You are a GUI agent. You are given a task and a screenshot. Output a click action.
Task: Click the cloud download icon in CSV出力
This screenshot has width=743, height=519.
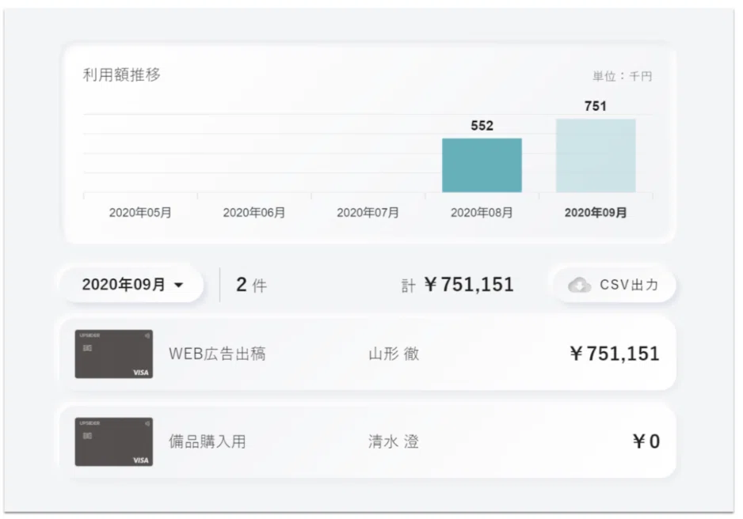coord(579,286)
